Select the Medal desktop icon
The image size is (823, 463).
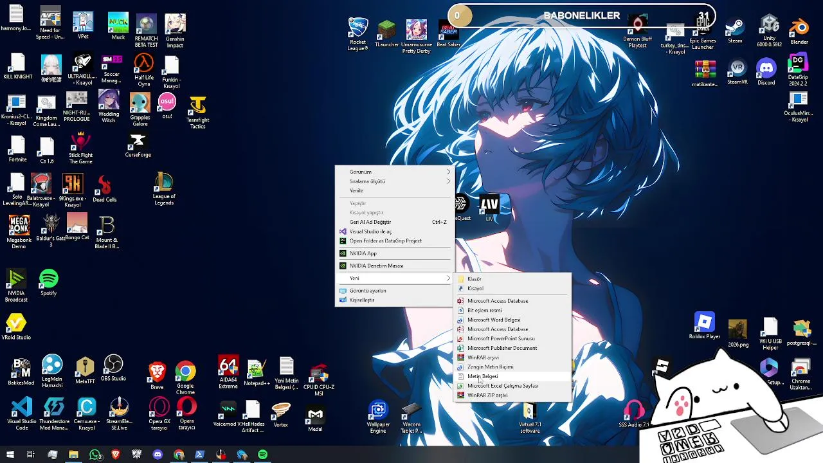pos(315,419)
